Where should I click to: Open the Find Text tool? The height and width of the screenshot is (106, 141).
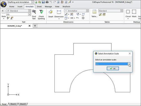(x=34, y=15)
